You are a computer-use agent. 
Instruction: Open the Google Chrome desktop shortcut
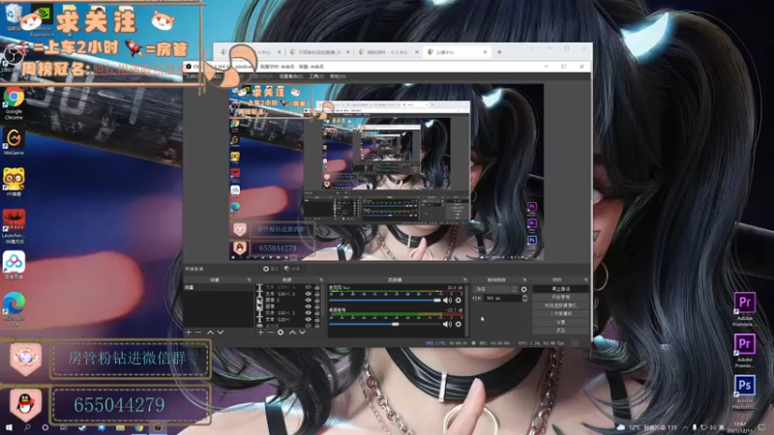[14, 102]
